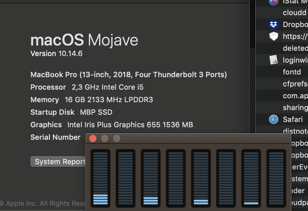
Task: Click the macOS Mojave title
Action: click(x=84, y=40)
